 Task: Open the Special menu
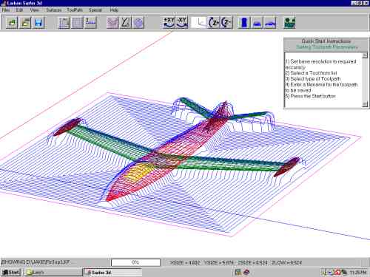[x=95, y=10]
